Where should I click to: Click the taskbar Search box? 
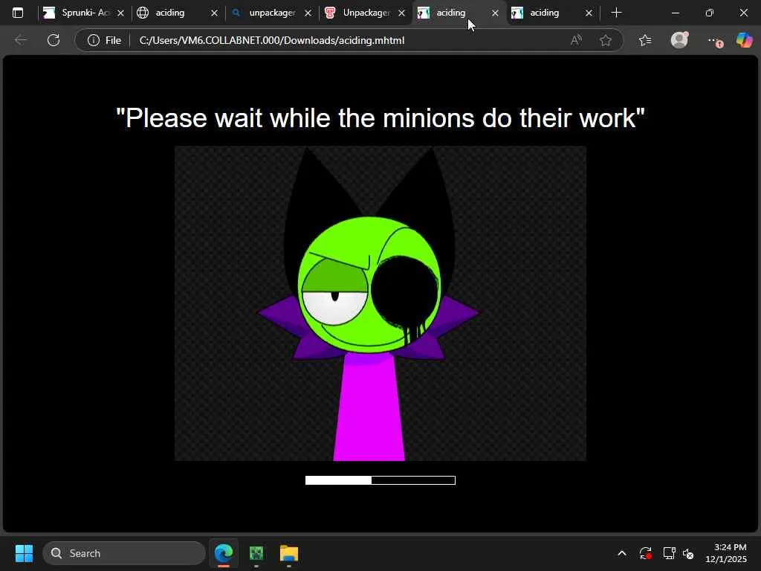[124, 553]
